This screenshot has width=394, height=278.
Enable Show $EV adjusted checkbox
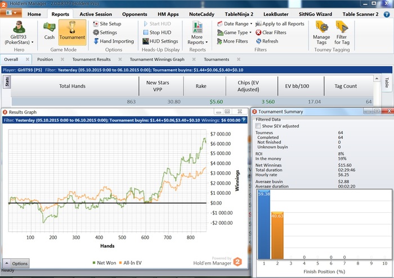coord(258,126)
